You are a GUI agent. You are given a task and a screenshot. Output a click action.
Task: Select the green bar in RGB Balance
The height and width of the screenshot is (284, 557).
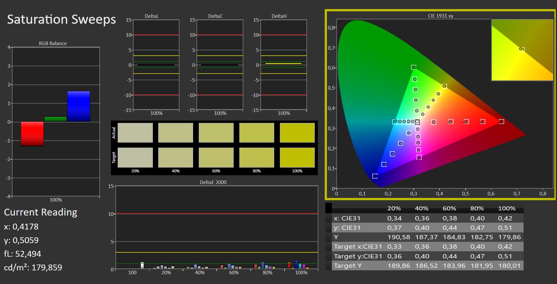[55, 119]
